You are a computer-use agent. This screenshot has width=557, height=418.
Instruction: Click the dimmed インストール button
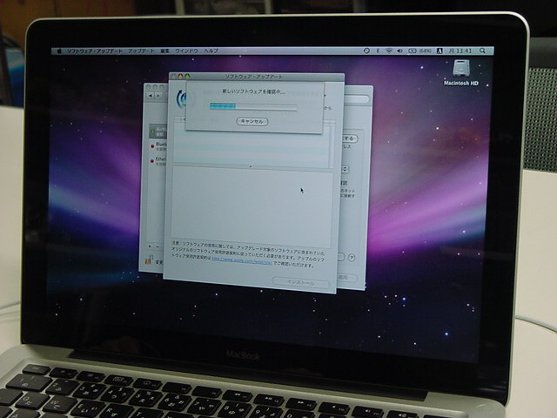coord(301,282)
